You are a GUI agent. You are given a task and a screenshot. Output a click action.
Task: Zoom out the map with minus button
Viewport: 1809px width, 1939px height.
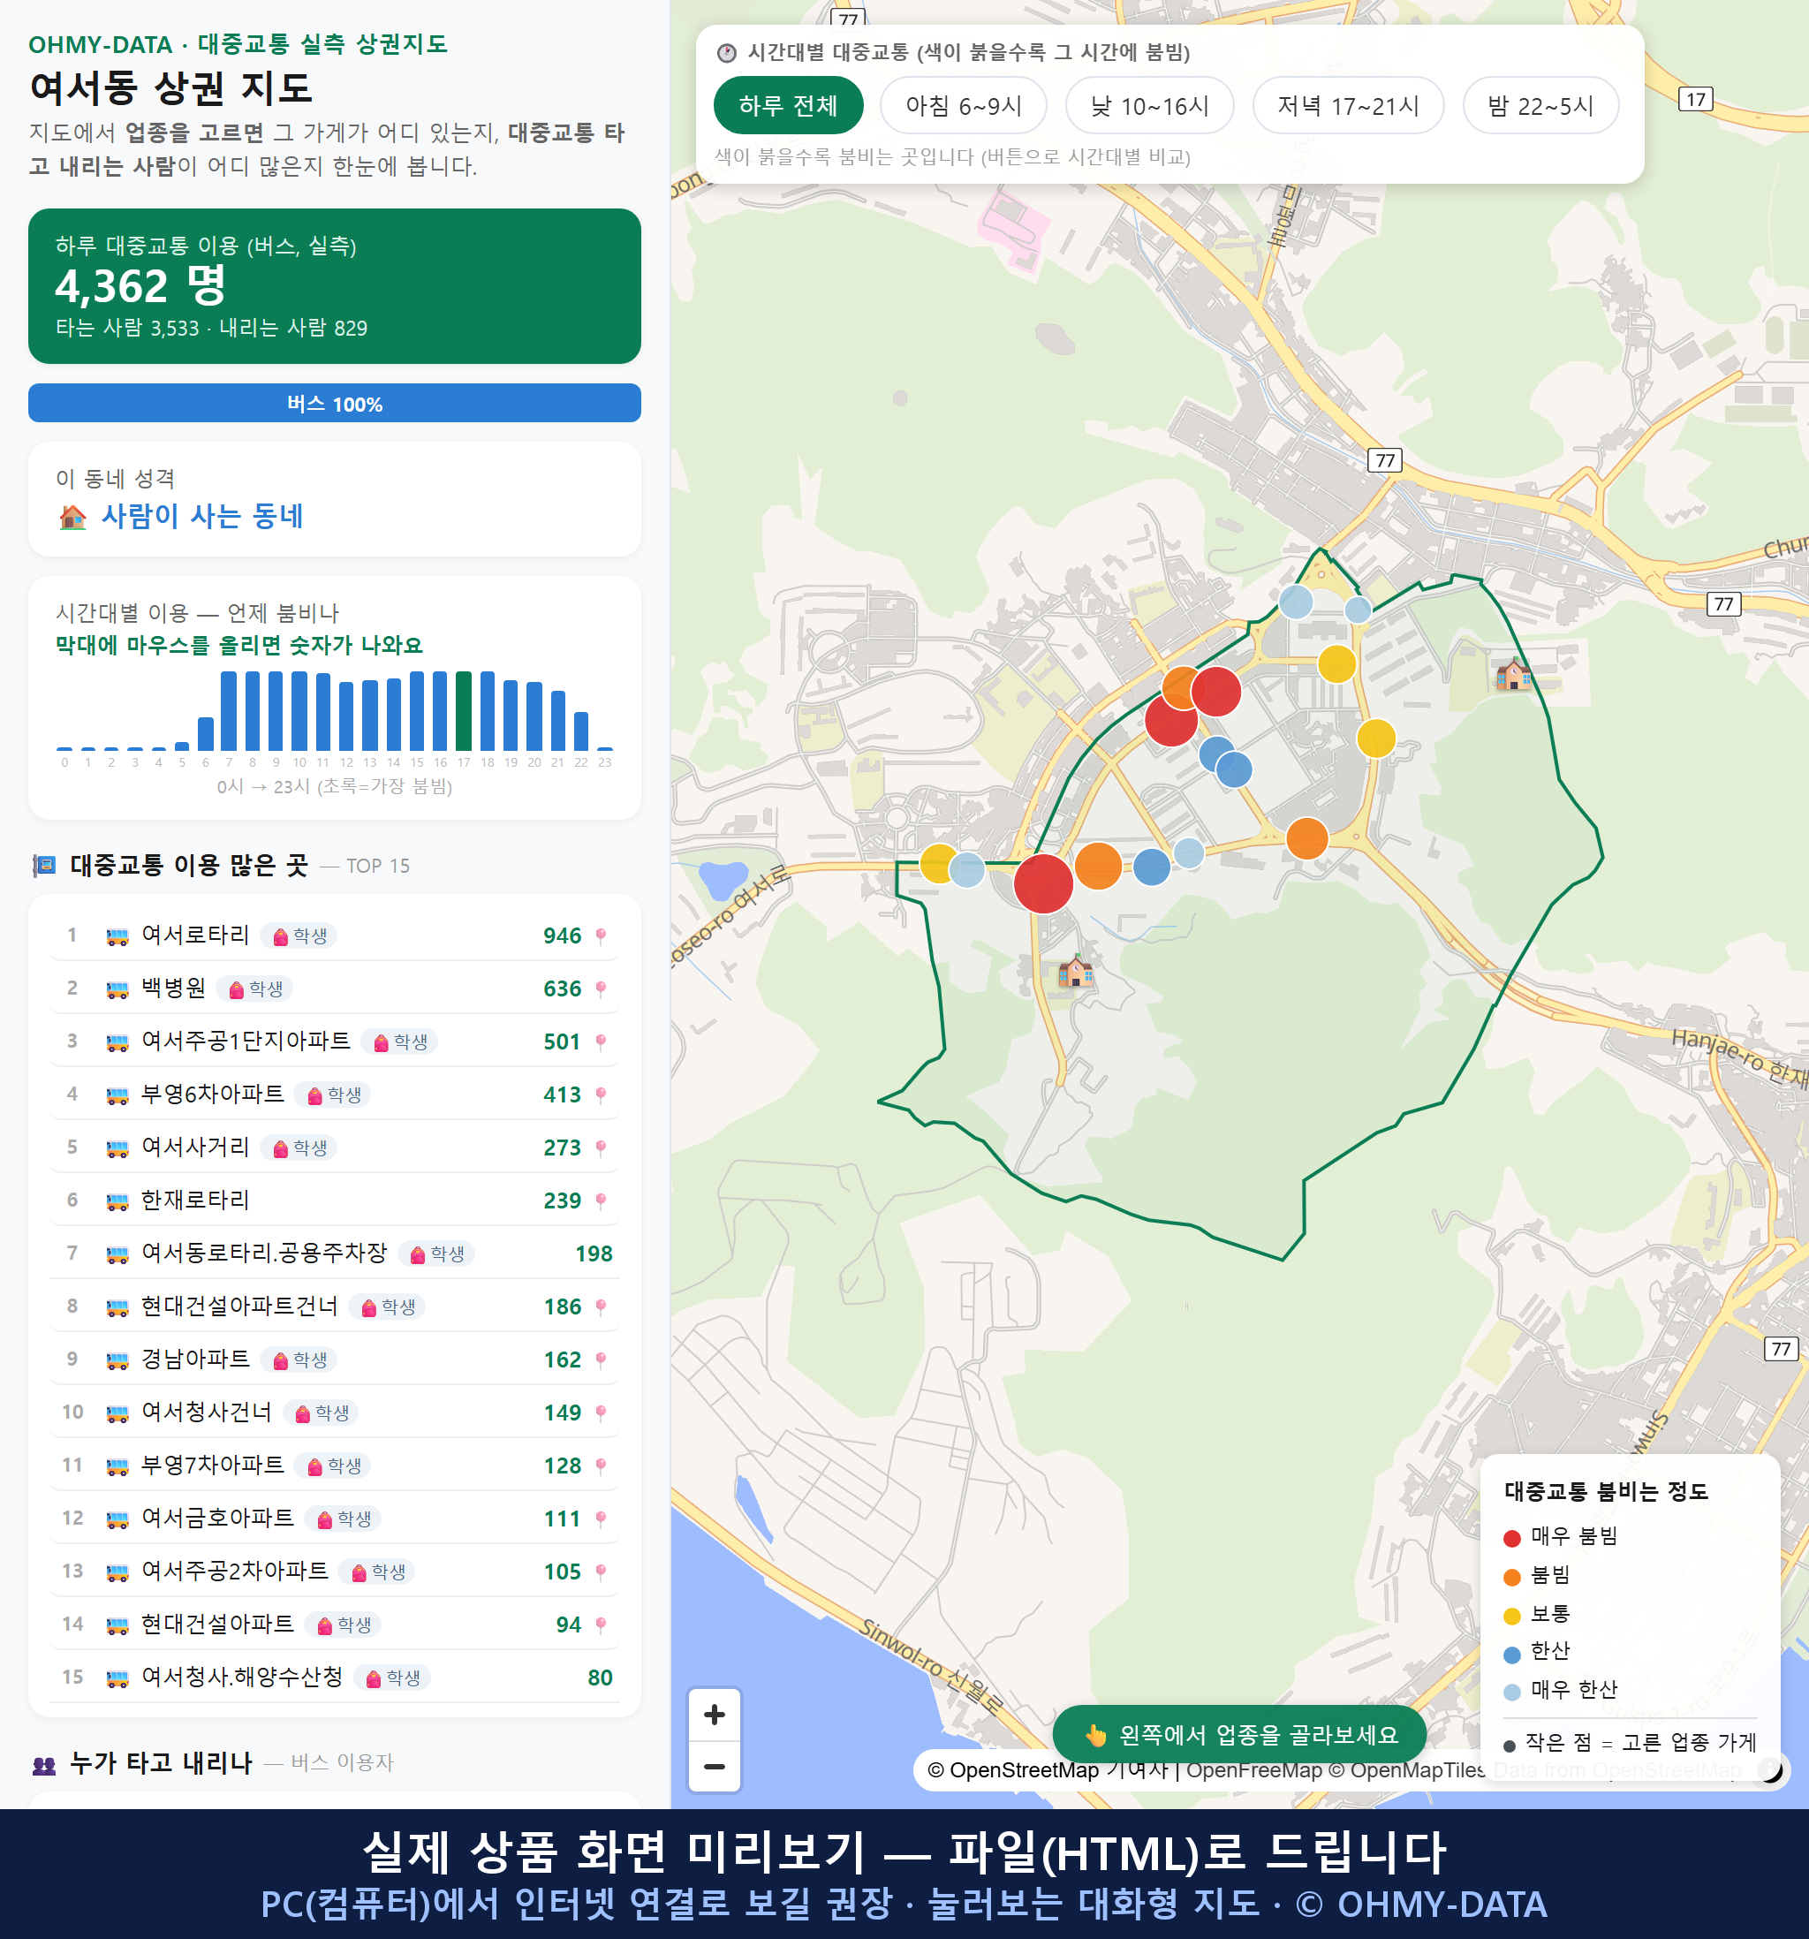(x=714, y=1767)
